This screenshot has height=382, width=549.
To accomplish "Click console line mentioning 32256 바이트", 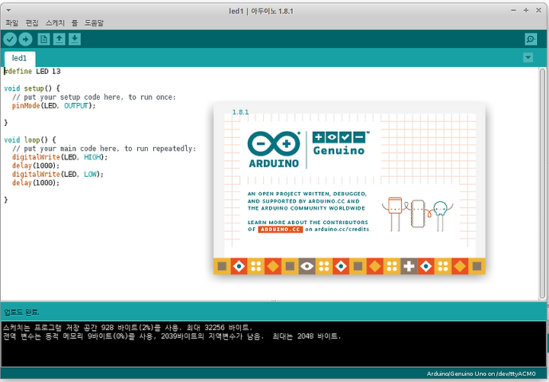I will click(128, 328).
